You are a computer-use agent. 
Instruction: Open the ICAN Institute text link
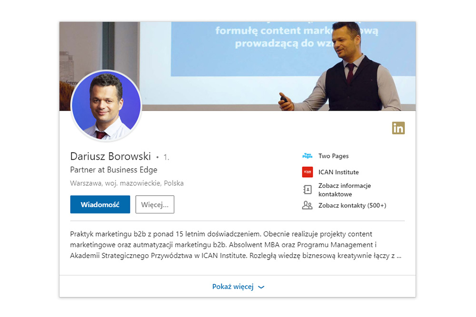[x=338, y=172]
